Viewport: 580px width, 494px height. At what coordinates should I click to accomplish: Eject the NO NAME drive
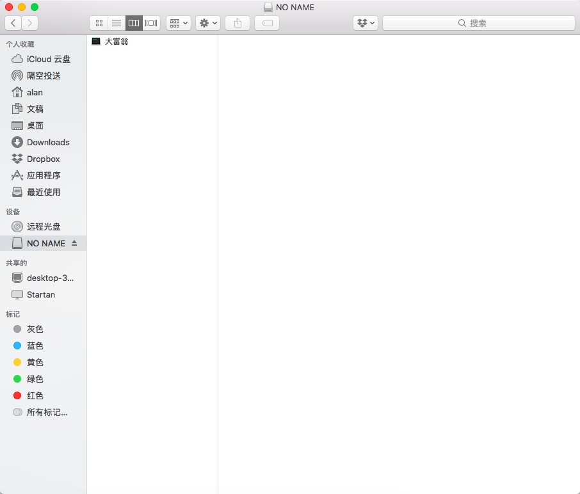coord(74,243)
